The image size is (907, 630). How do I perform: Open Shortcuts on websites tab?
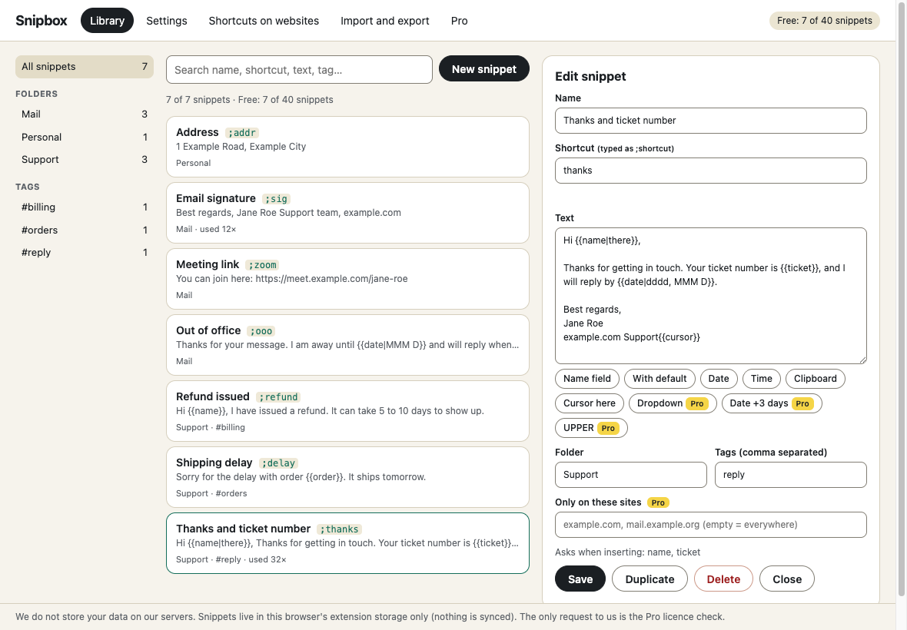click(x=264, y=21)
